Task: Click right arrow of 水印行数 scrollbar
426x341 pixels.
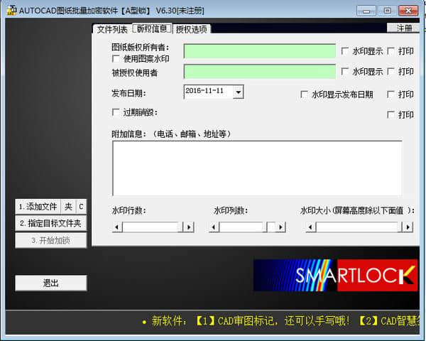Action: coord(189,227)
